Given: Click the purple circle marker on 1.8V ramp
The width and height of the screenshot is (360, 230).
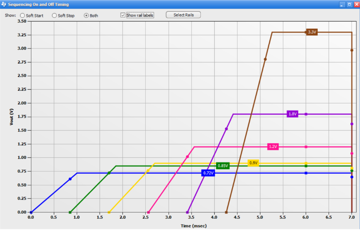Looking at the screenshot, I should pos(226,129).
